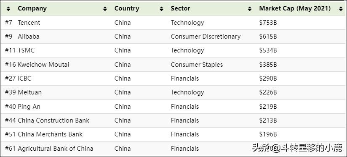Image resolution: width=347 pixels, height=157 pixels.
Task: Click the $753B market cap value
Action: [268, 23]
